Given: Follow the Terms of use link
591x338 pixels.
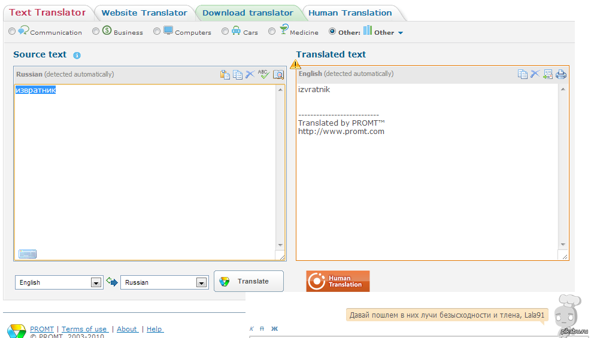Looking at the screenshot, I should pos(84,329).
